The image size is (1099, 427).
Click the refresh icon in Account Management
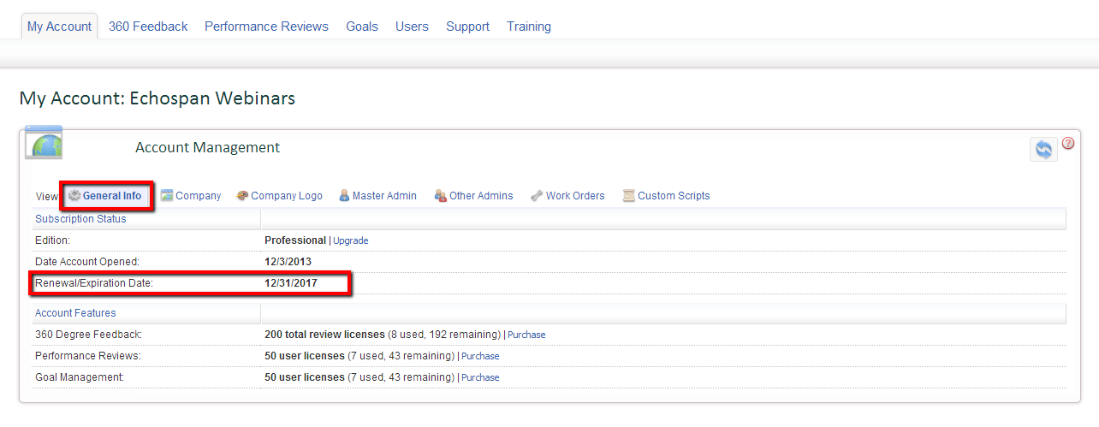1043,149
